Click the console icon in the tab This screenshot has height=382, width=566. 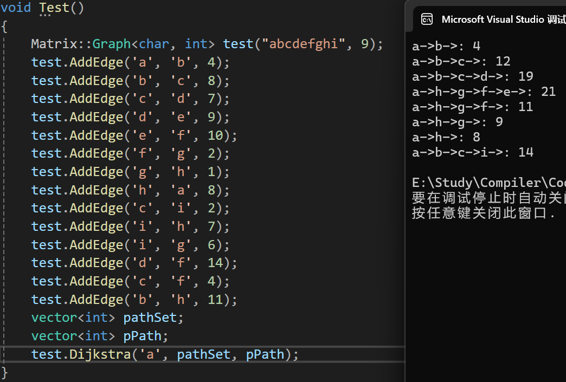pyautogui.click(x=427, y=20)
